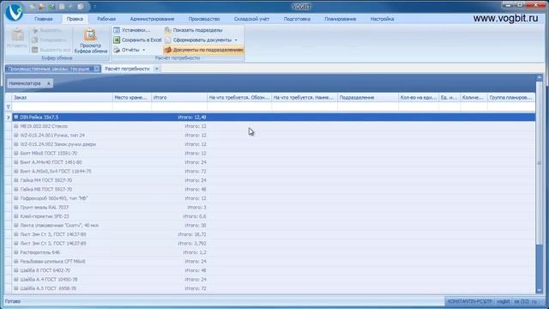Viewport: 549px width, 309px height.
Task: Open the Планирование ribbon tab
Action: [x=340, y=19]
